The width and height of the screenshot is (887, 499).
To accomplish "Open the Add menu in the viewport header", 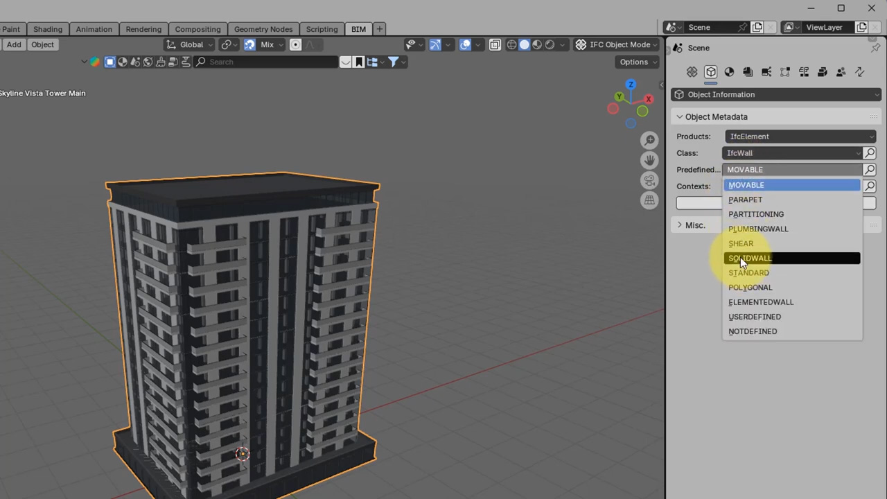I will [x=14, y=45].
